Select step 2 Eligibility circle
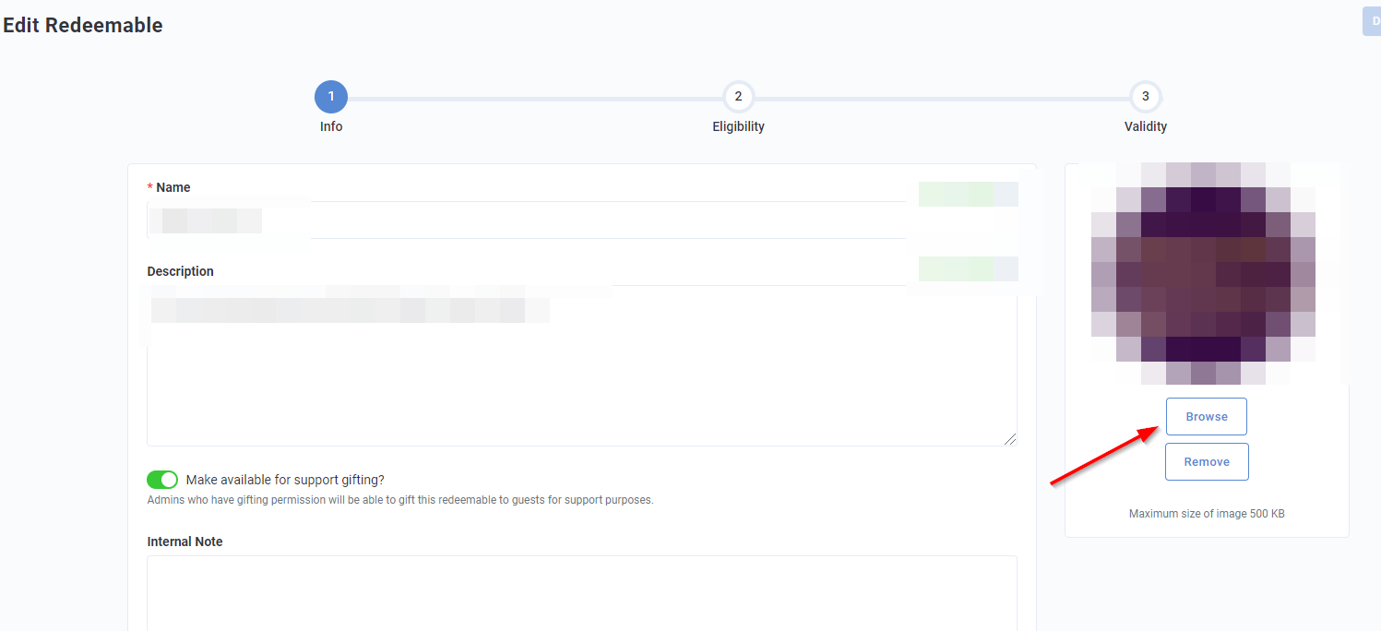Viewport: 1381px width, 631px height. 738,96
